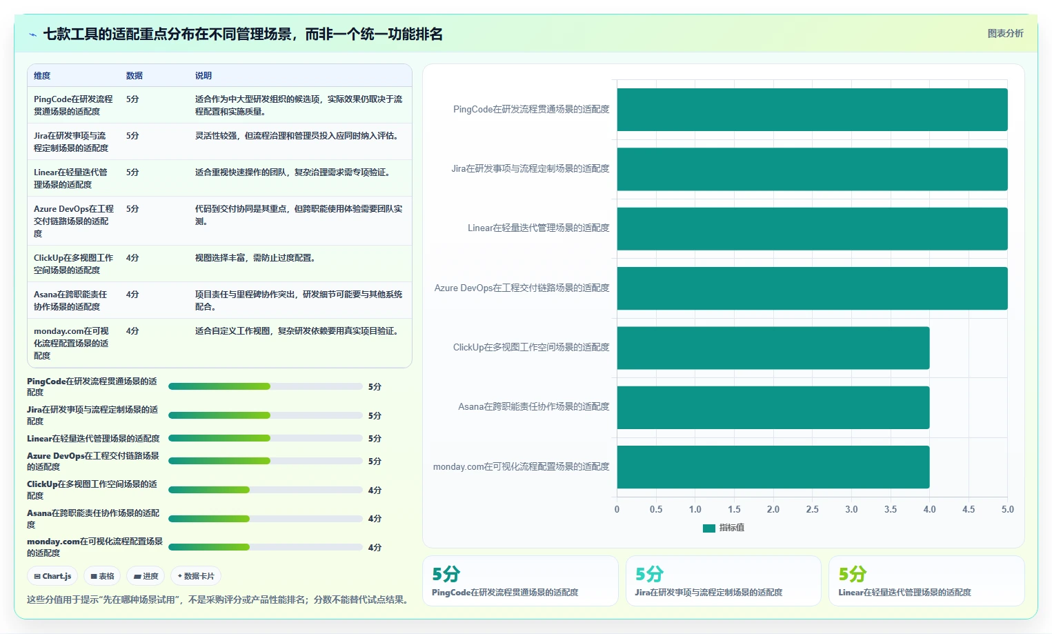1052x634 pixels.
Task: Click the ClickUp y-axis label in the chart
Action: click(531, 348)
